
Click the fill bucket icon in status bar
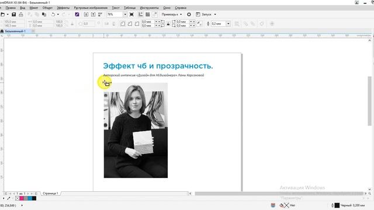point(282,205)
